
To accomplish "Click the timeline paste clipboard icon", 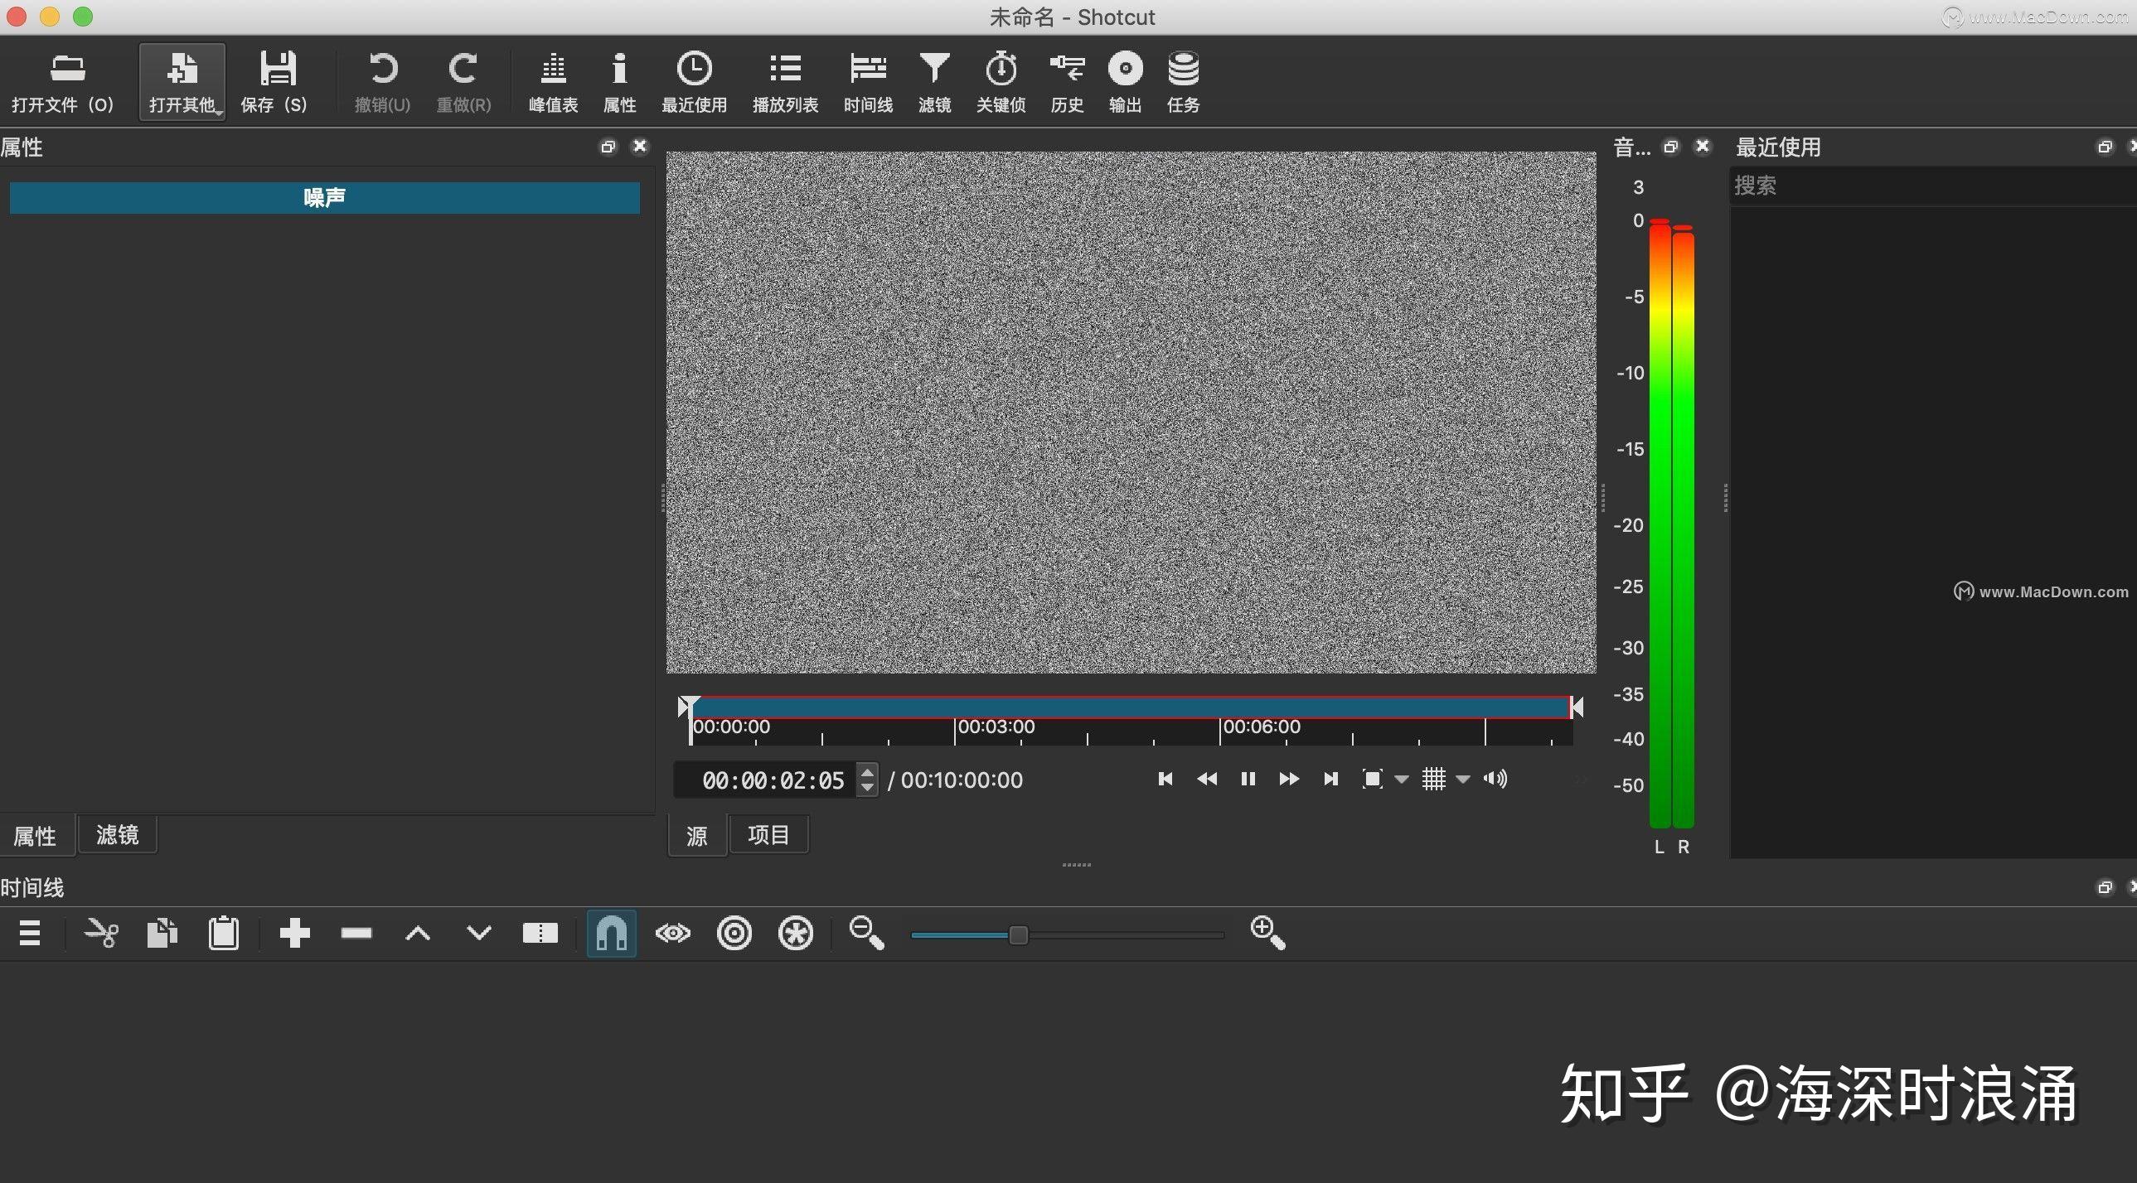I will click(223, 934).
